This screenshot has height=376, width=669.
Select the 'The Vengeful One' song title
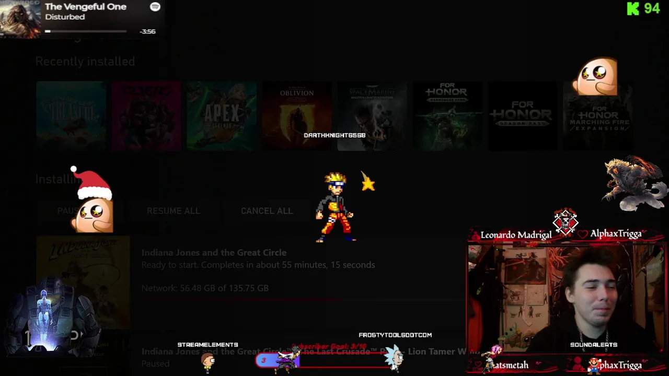(86, 7)
